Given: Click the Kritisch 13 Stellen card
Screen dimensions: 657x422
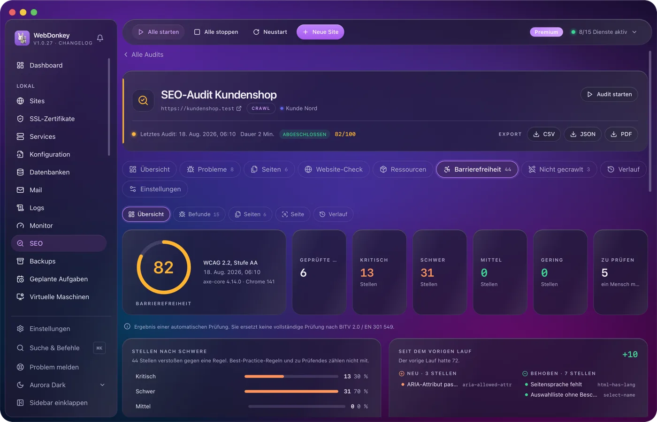Looking at the screenshot, I should click(380, 272).
